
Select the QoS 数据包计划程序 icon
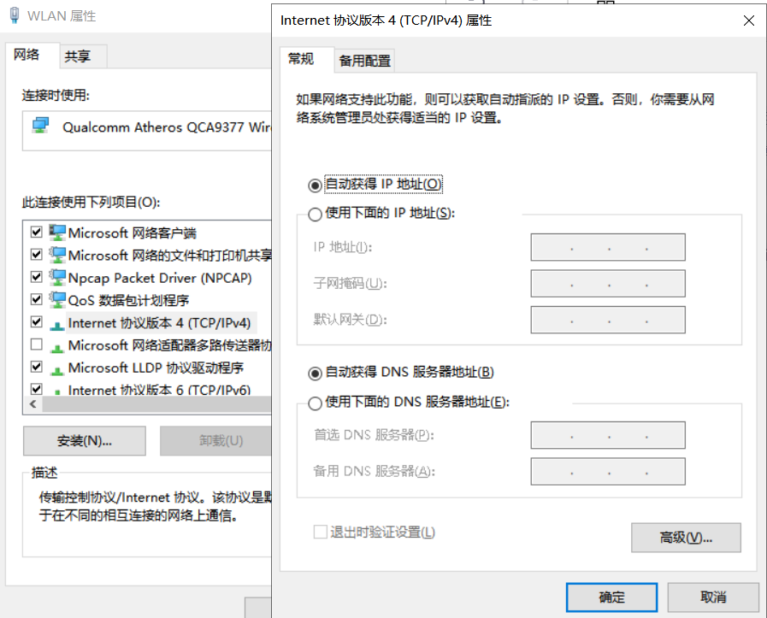[57, 300]
